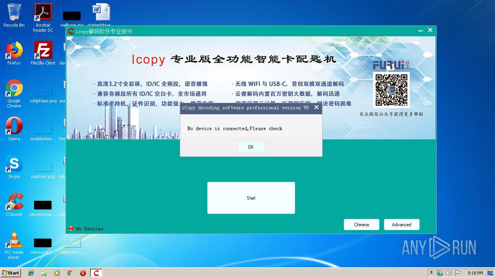Click the Icopy banner headline text
This screenshot has width=495, height=278.
pyautogui.click(x=234, y=59)
